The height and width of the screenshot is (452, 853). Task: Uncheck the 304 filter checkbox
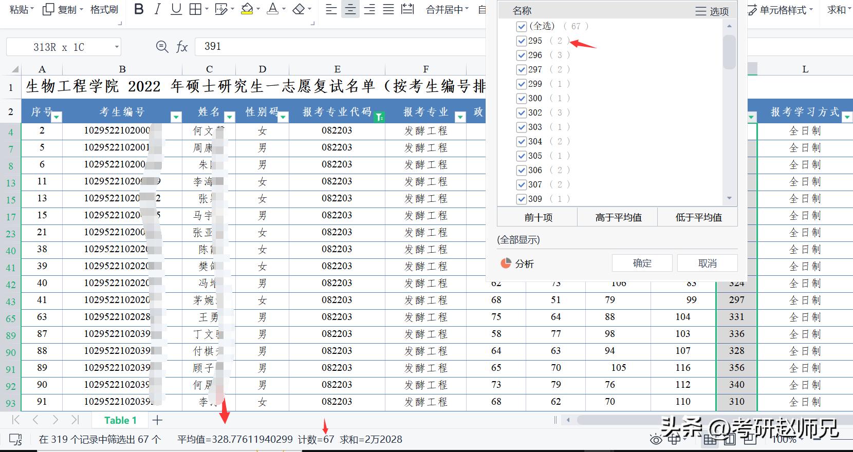(522, 141)
